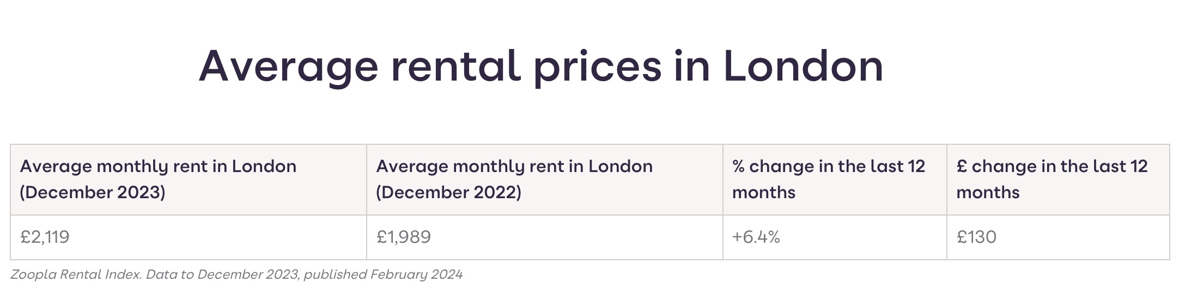Click the word "Average" in the main title
This screenshot has height=294, width=1179.
(288, 66)
